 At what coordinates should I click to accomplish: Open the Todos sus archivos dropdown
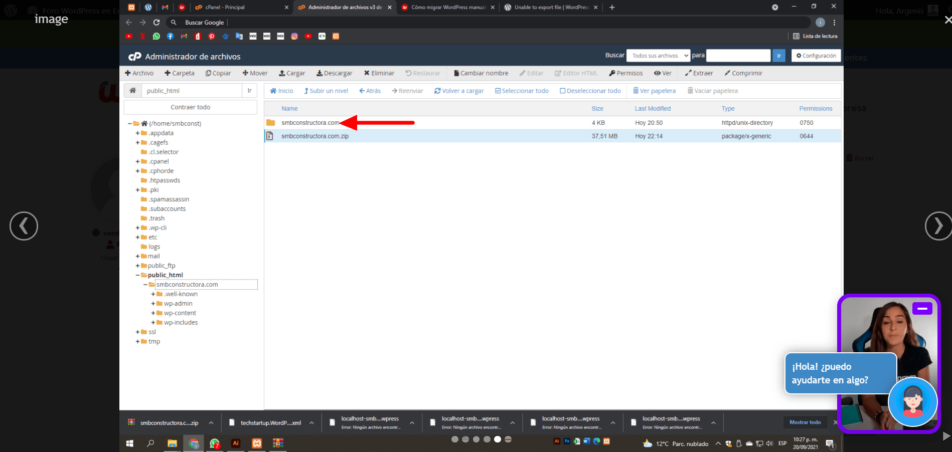point(659,56)
